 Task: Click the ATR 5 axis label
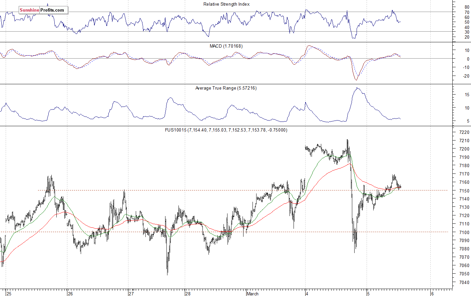[x=468, y=121]
